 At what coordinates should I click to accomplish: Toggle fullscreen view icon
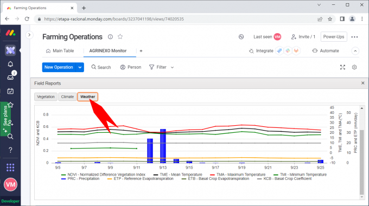point(342,67)
